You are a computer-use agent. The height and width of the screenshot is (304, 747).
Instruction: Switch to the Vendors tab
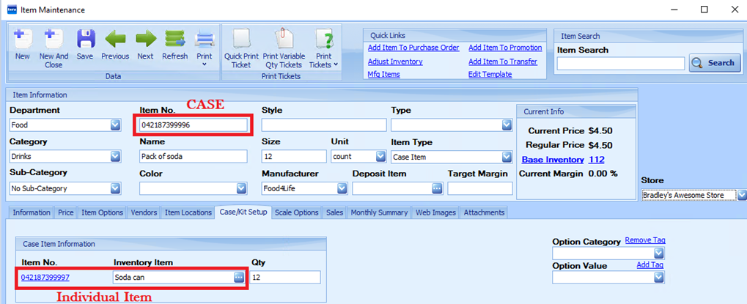[x=143, y=212]
